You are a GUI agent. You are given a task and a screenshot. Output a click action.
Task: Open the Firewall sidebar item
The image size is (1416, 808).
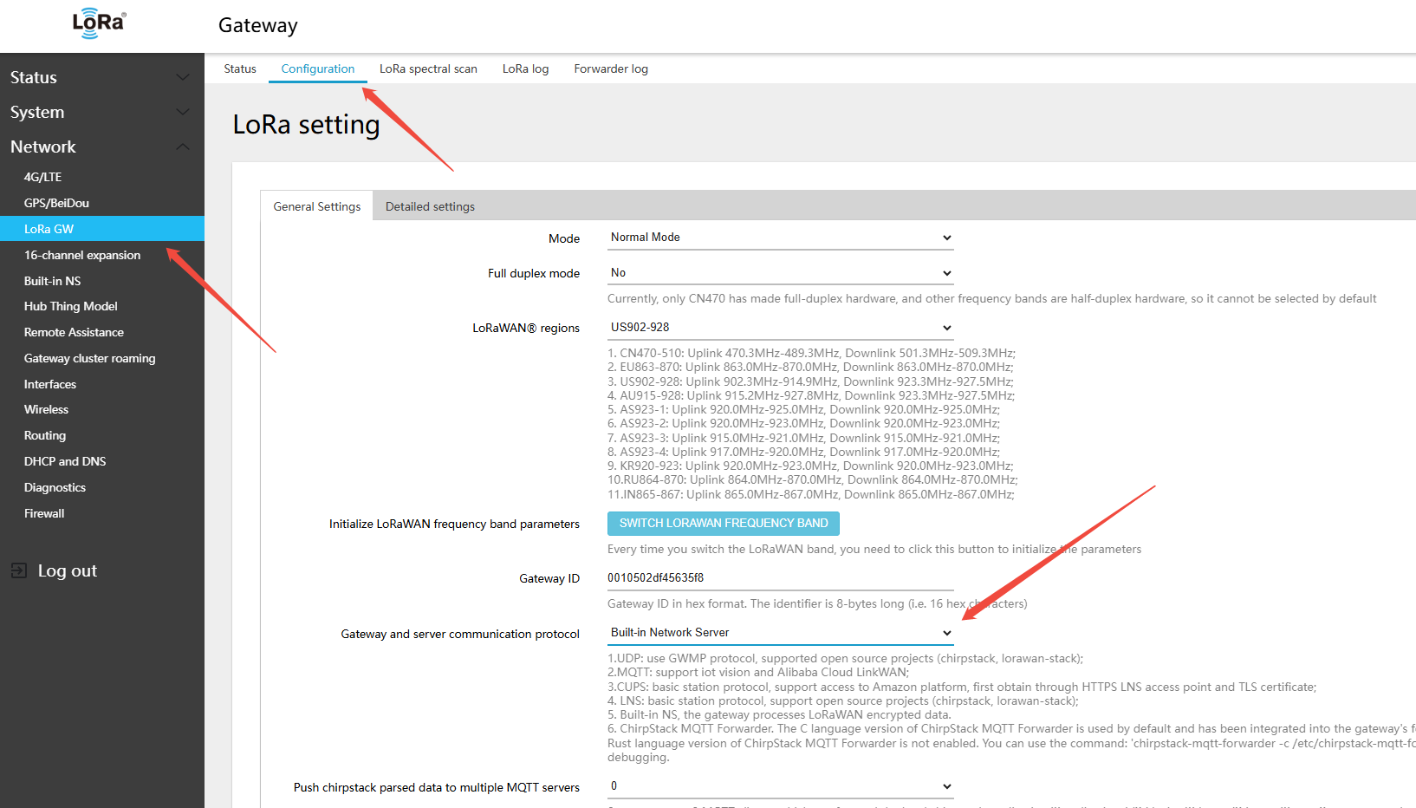[x=44, y=513]
